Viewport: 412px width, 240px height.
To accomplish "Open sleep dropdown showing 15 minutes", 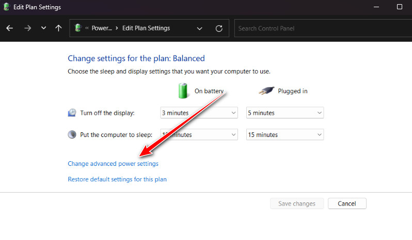I will coord(285,134).
